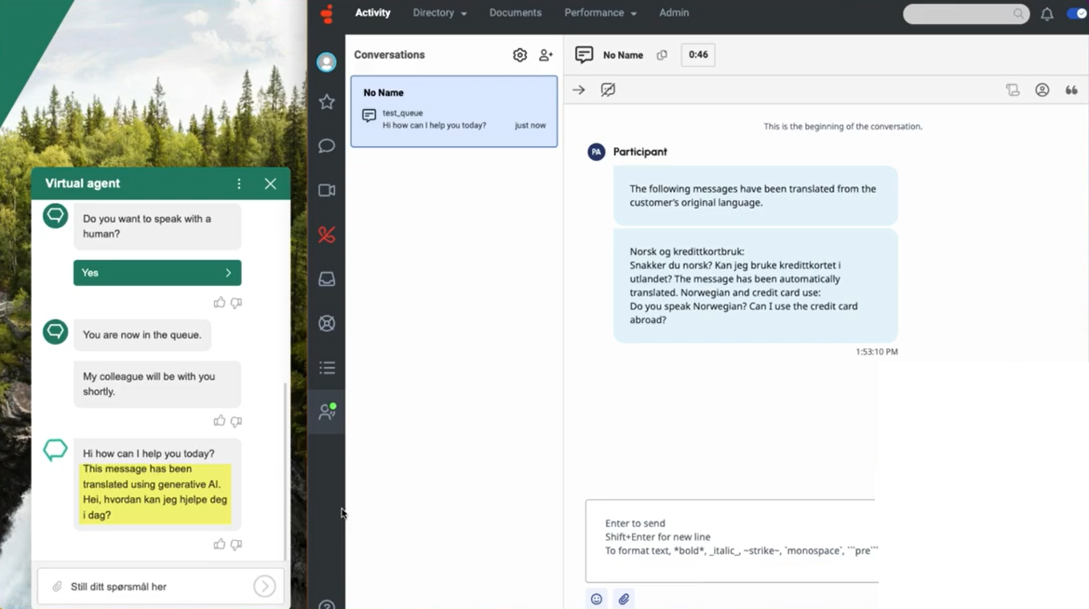
Task: Click the top search field
Action: (x=965, y=13)
